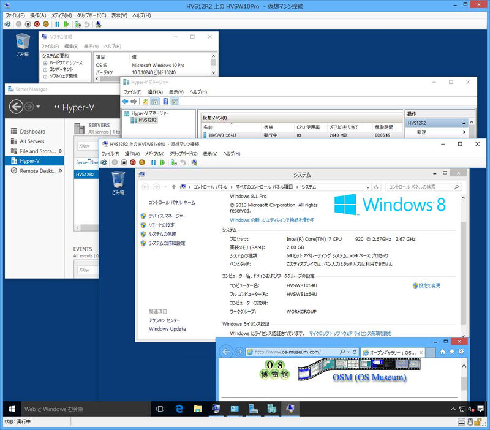Expand Remote Desktop submenu arrow in Server Manager
This screenshot has height=430, width=490.
[61, 171]
